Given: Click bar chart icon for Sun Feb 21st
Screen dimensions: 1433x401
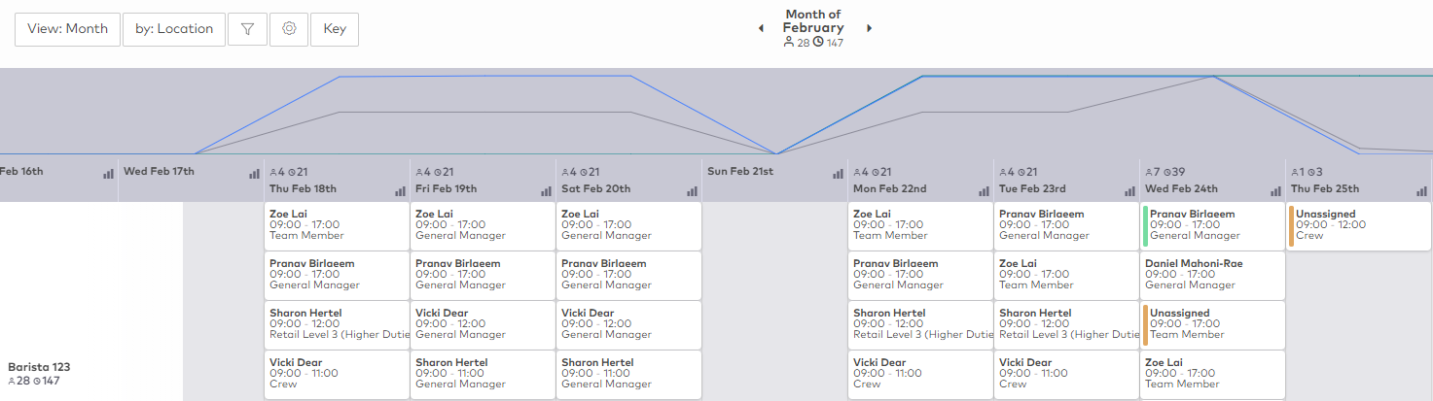Looking at the screenshot, I should [839, 174].
